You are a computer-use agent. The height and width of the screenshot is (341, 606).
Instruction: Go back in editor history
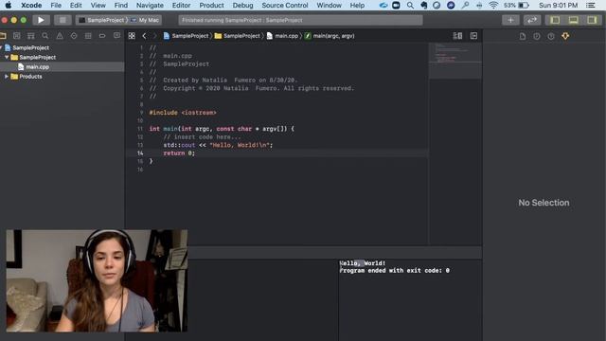pos(144,36)
